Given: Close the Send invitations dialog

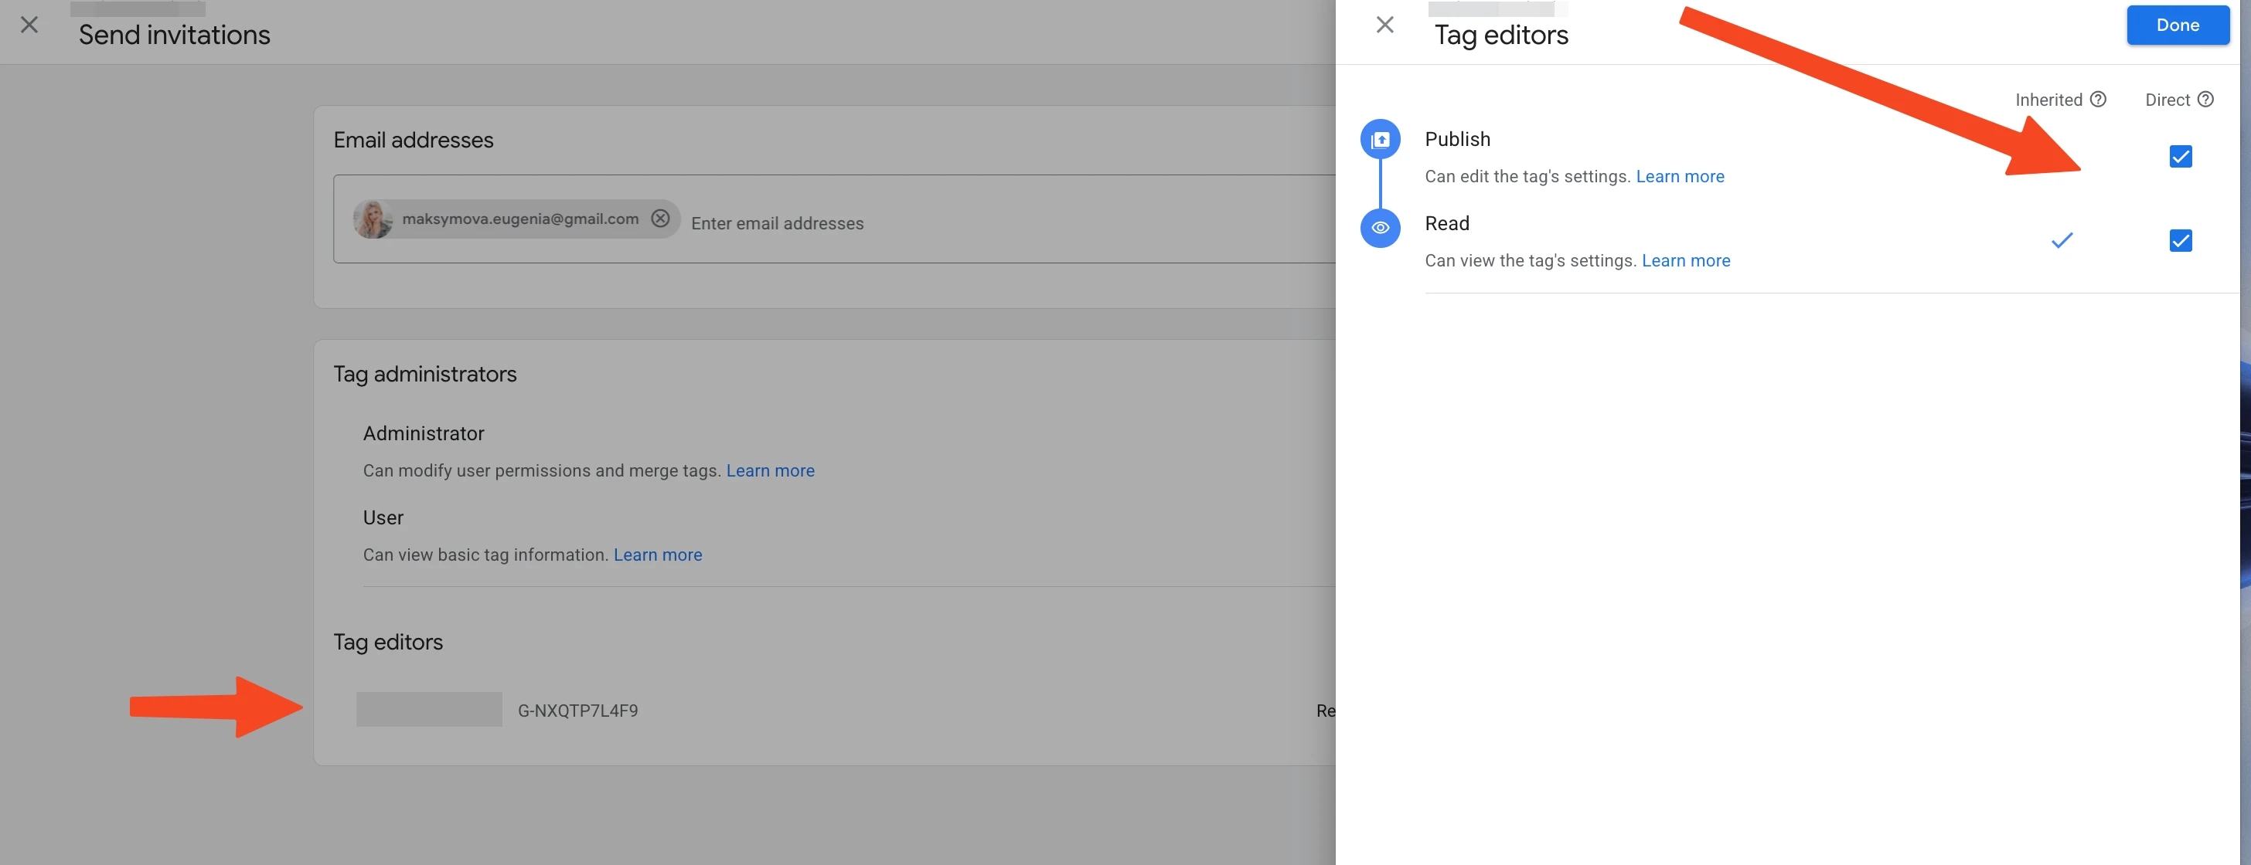Looking at the screenshot, I should 29,25.
